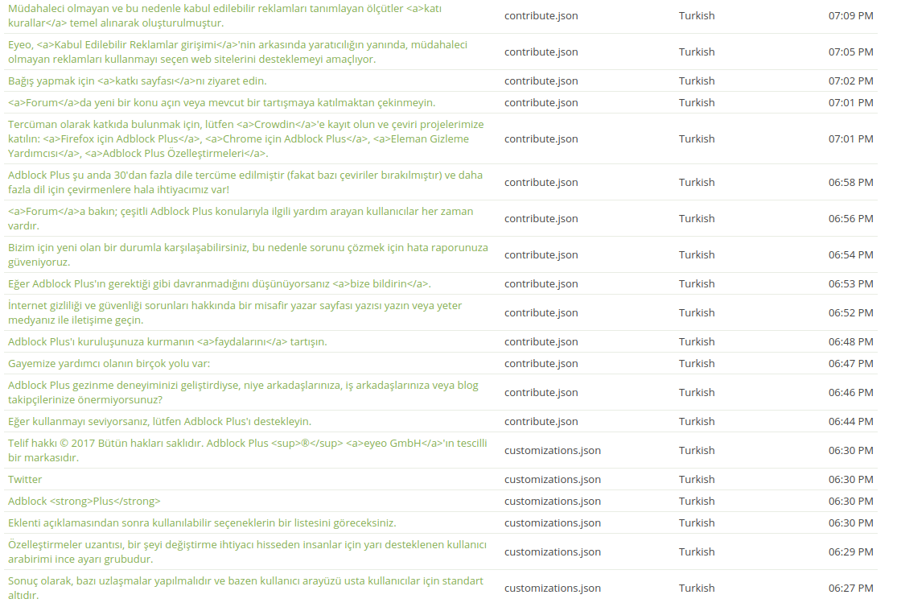Open translation 'Eğer Adblock Plus'ın gerektiği gibi'
Screen dimensions: 897x603
tap(220, 283)
